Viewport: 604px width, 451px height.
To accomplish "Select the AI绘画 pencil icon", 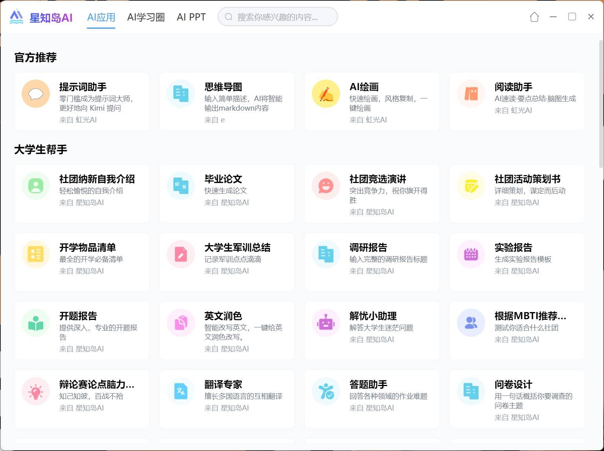I will point(326,94).
